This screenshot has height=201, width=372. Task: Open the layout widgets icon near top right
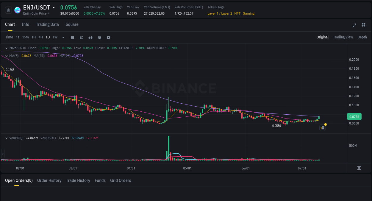click(x=363, y=25)
